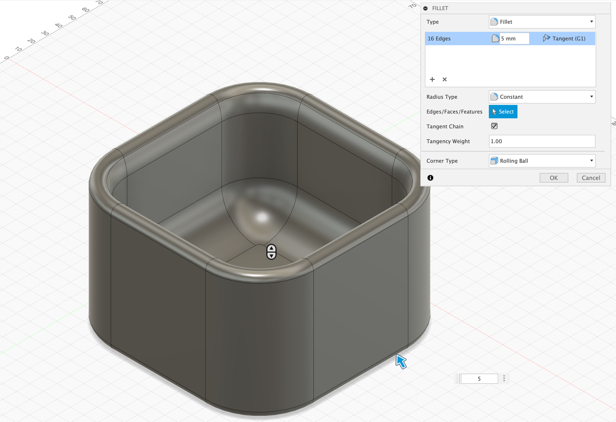
Task: Open the three-dot menu beside floating value
Action: 504,379
